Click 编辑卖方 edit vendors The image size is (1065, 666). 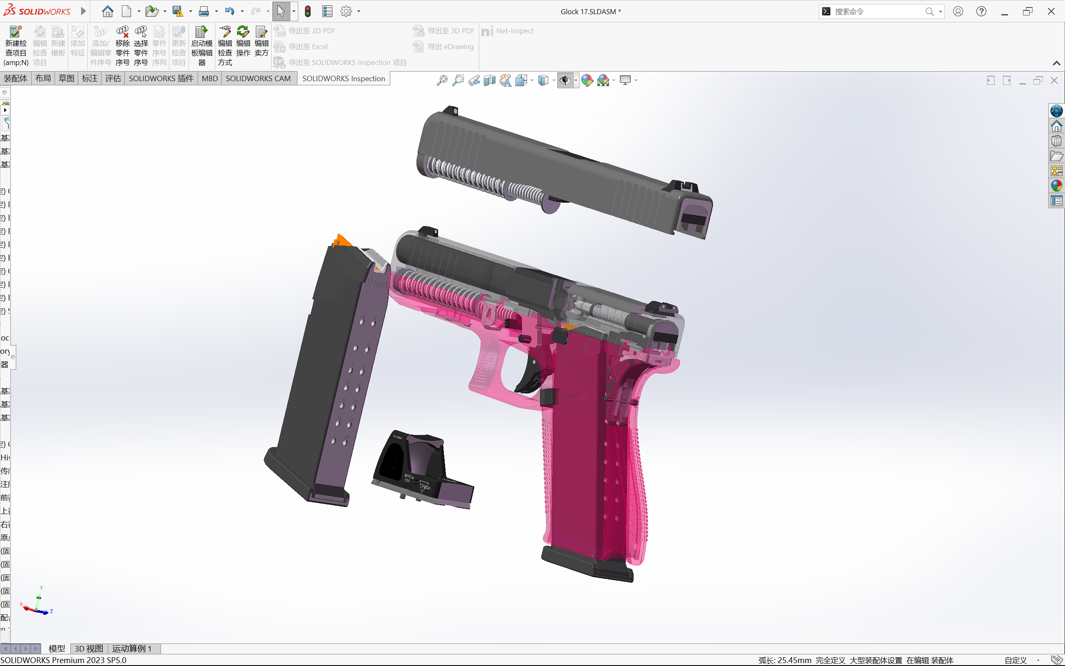click(261, 41)
